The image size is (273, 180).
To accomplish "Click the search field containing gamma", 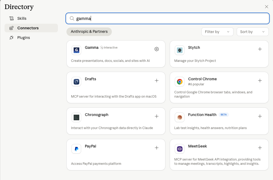I will click(167, 18).
